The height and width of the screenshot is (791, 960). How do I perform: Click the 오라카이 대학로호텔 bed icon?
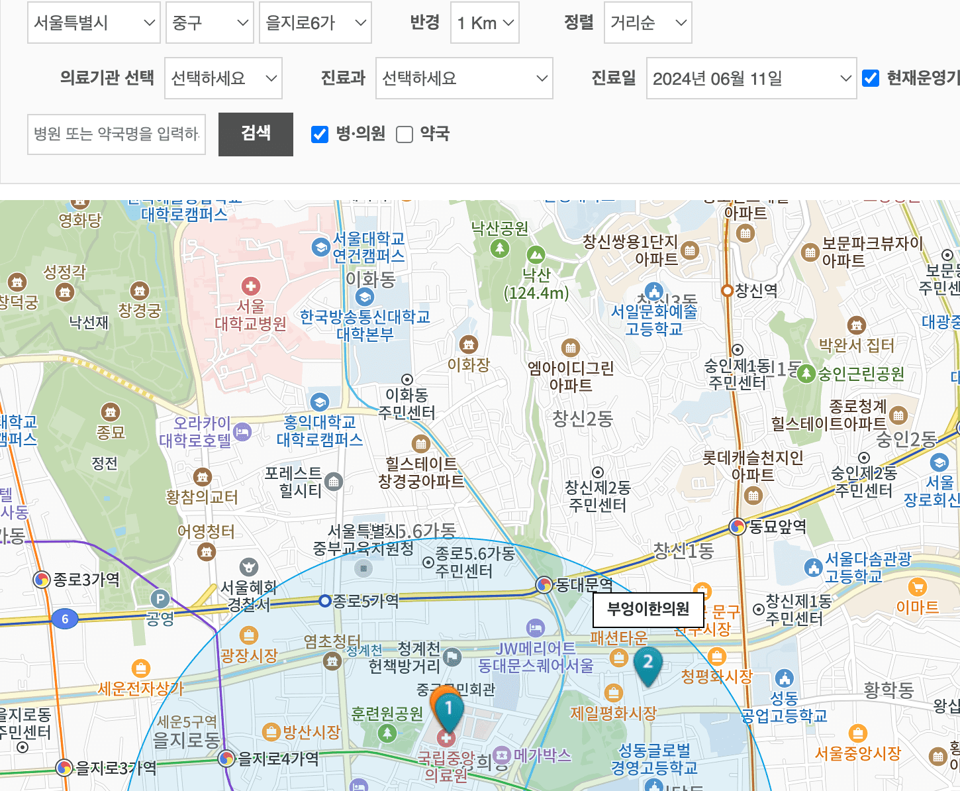(242, 432)
